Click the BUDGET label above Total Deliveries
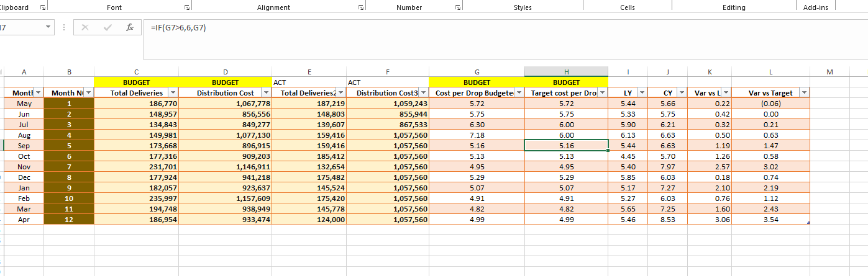868x276 pixels. pyautogui.click(x=136, y=82)
